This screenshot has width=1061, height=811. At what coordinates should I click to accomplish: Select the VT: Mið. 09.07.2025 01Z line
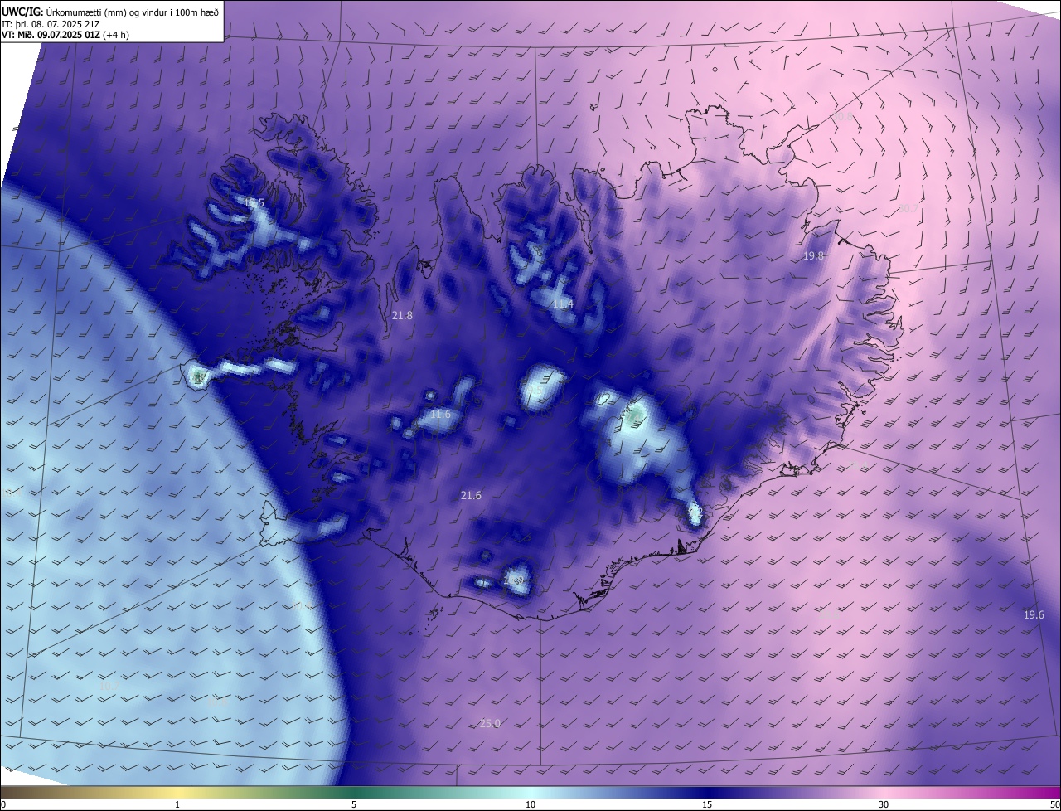[65, 34]
